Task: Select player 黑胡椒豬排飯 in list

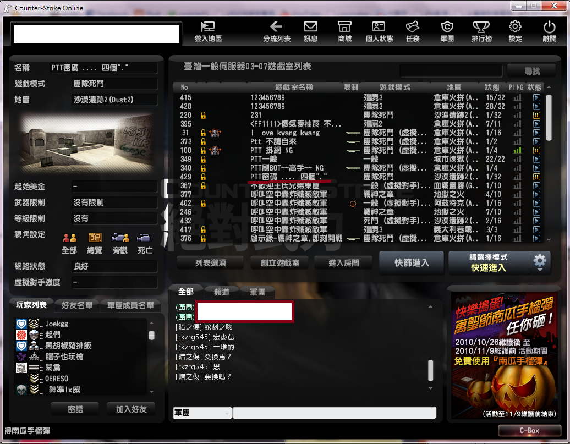Action: click(68, 346)
